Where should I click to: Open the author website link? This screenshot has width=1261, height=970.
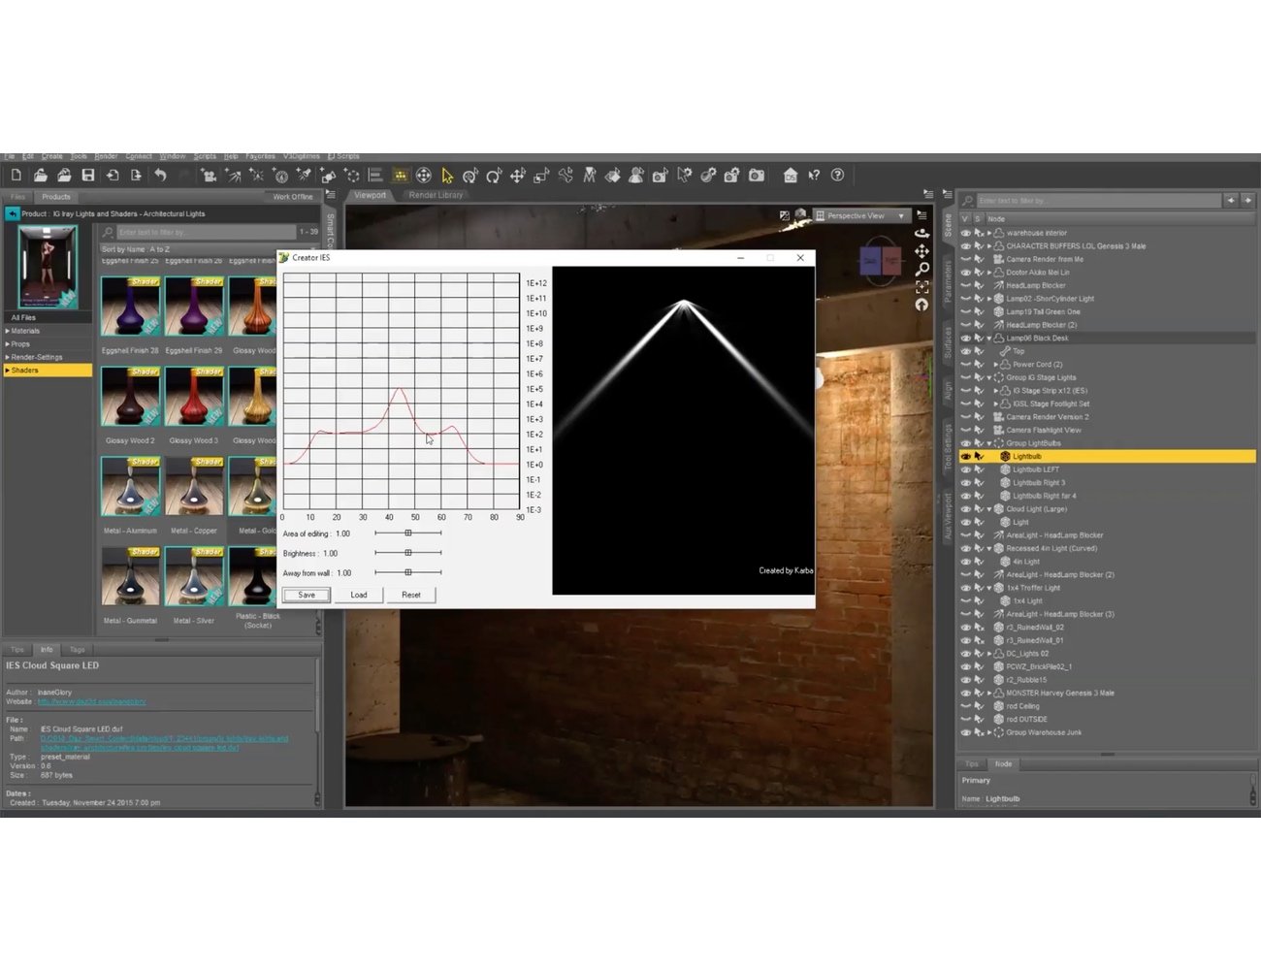pyautogui.click(x=91, y=701)
